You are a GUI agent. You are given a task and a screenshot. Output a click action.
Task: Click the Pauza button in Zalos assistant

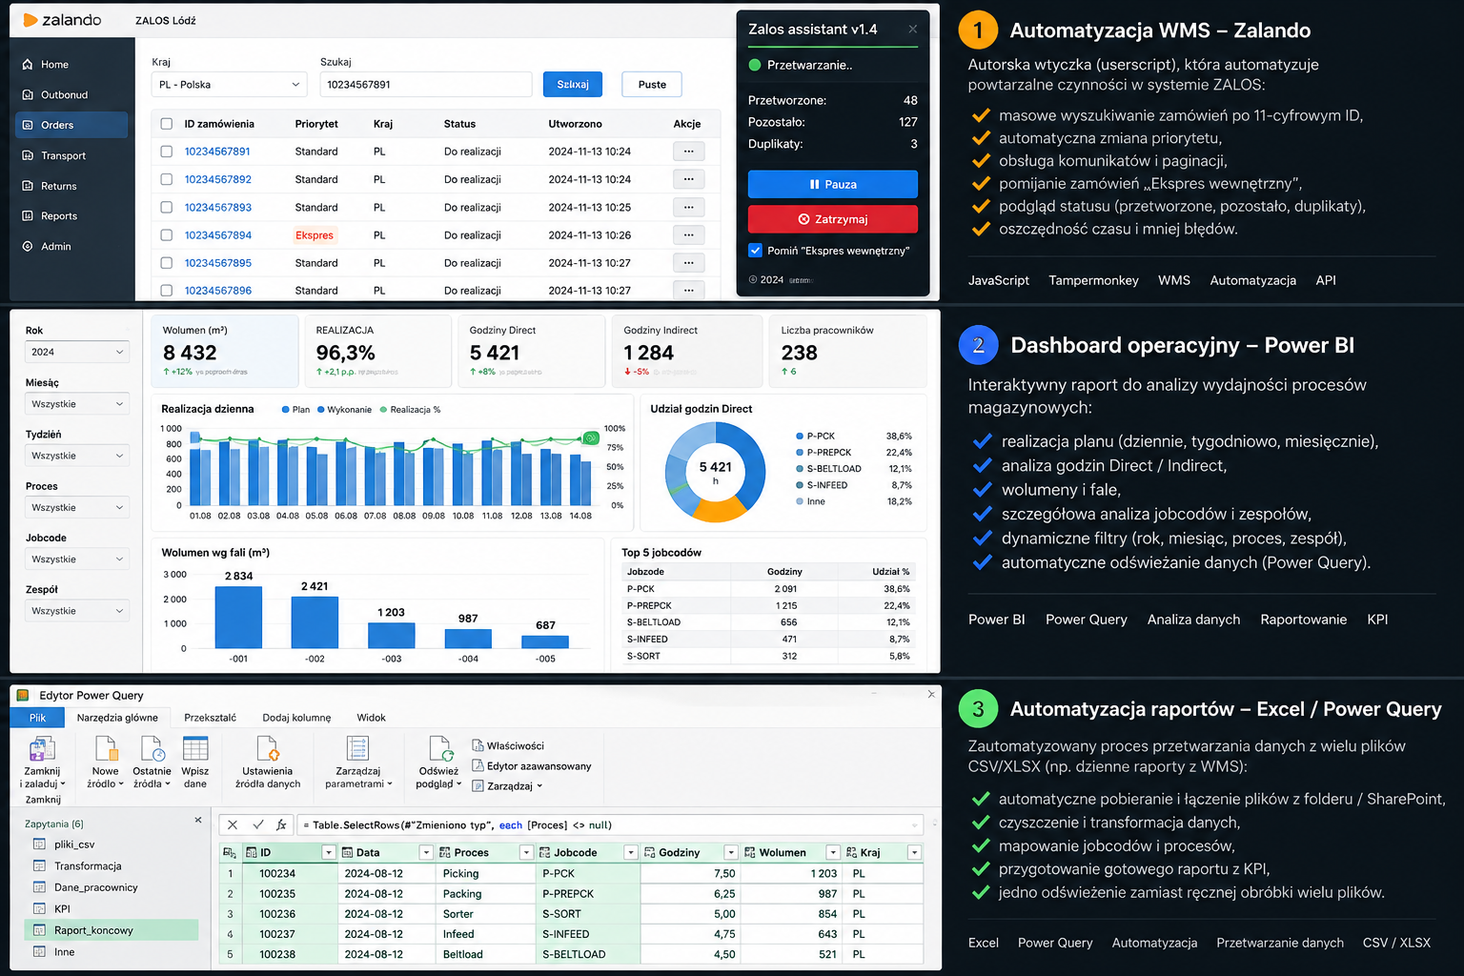[x=833, y=184]
